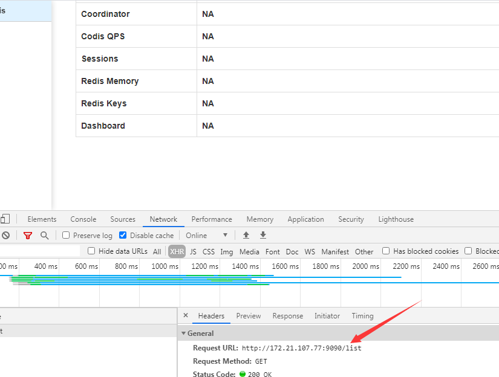
Task: Select the highlighted sidebar item
Action: point(25,11)
